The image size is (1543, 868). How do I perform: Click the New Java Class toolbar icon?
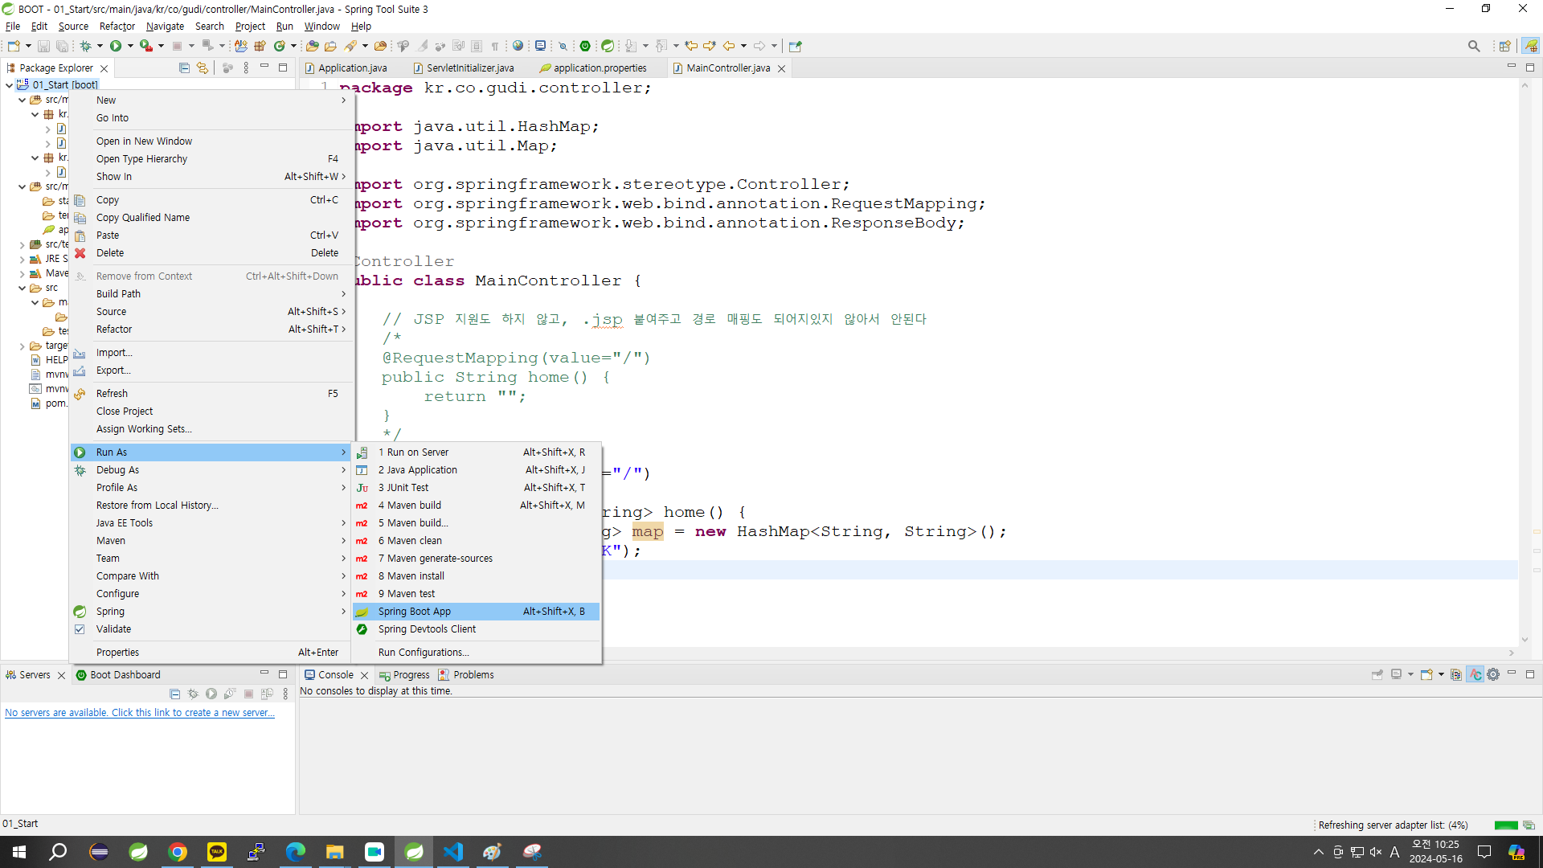pos(280,46)
